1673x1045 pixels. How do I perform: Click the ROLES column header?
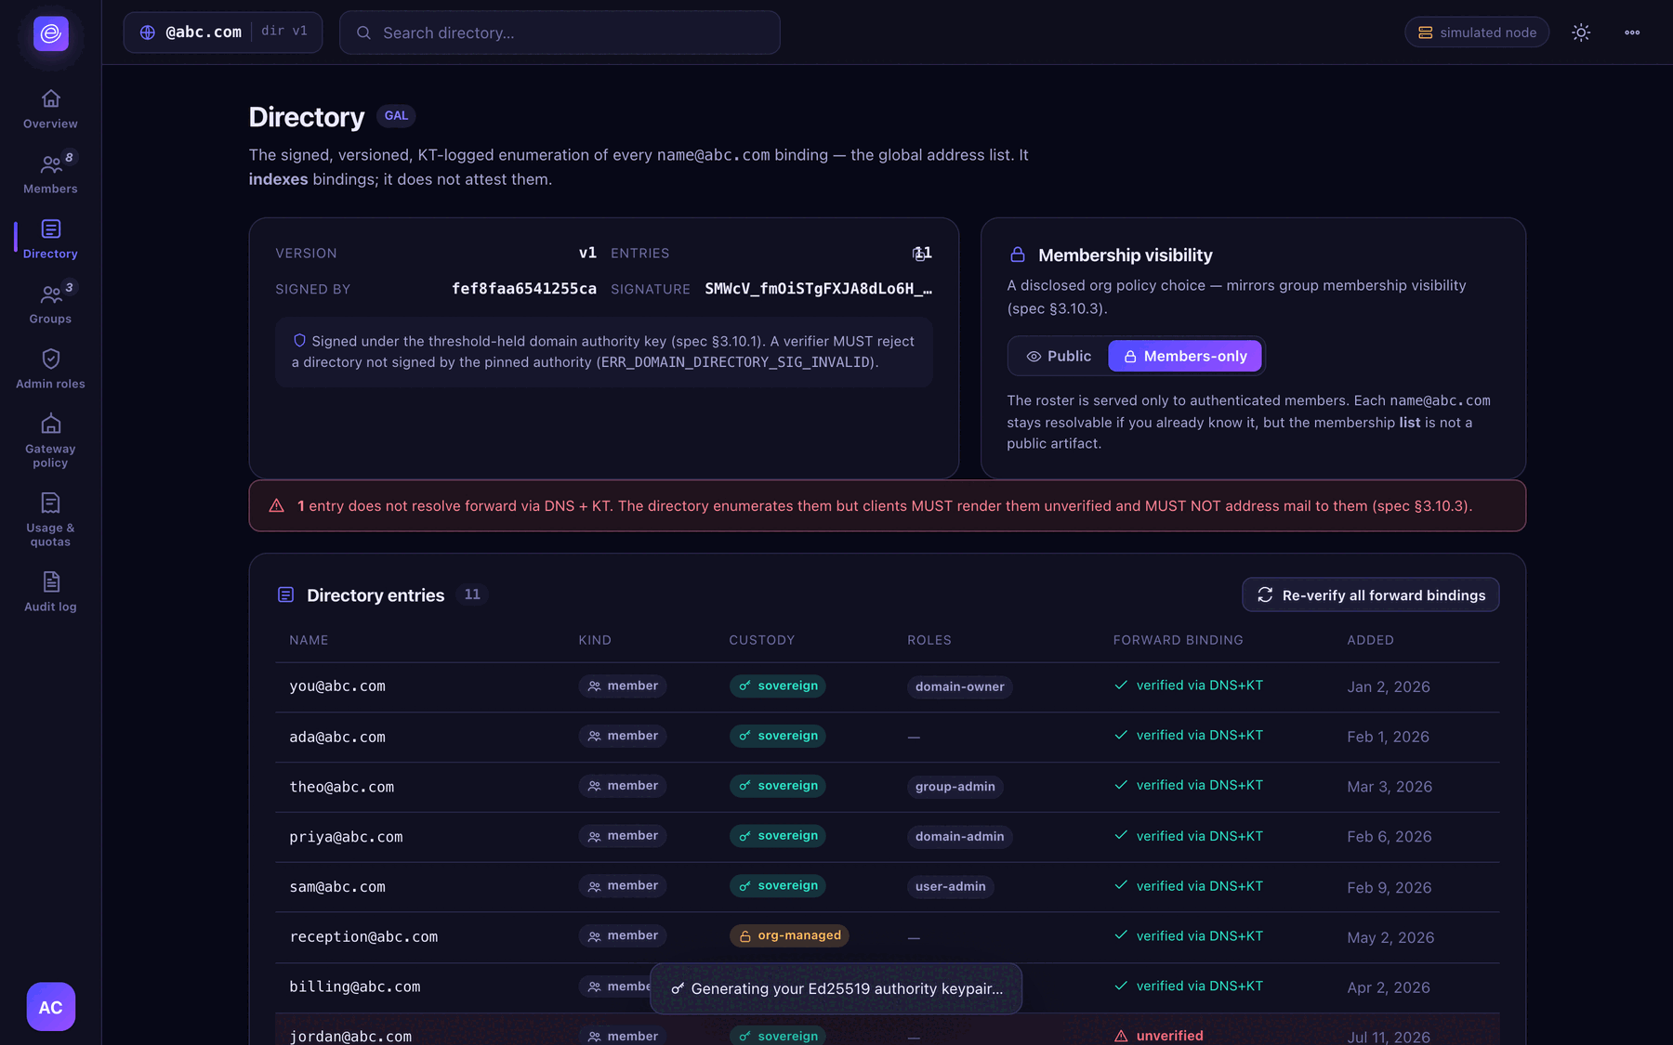[x=929, y=641]
